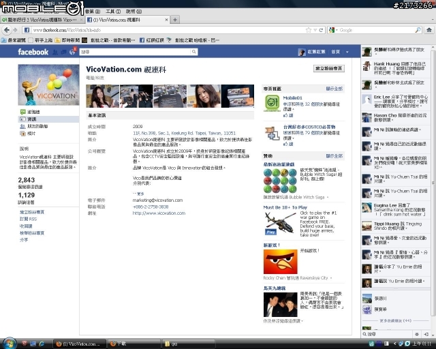The height and width of the screenshot is (349, 436).
Task: Open the 新手上路 bookmark
Action: (x=41, y=40)
